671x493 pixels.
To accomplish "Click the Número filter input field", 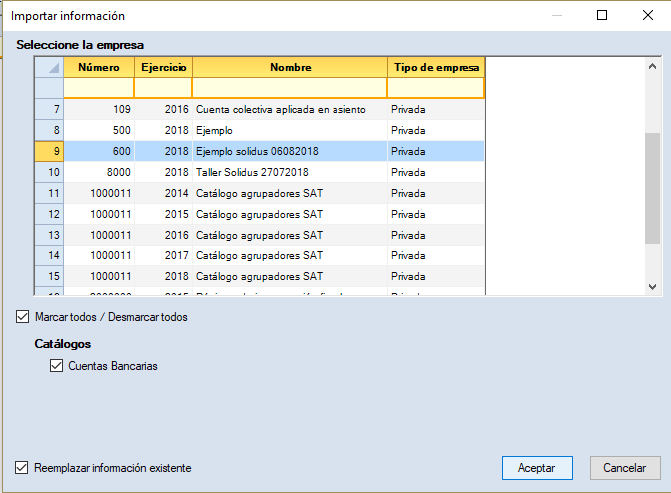I will 99,88.
